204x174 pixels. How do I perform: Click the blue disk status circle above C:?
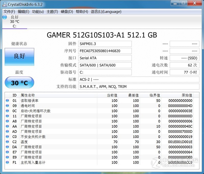pos(4,17)
